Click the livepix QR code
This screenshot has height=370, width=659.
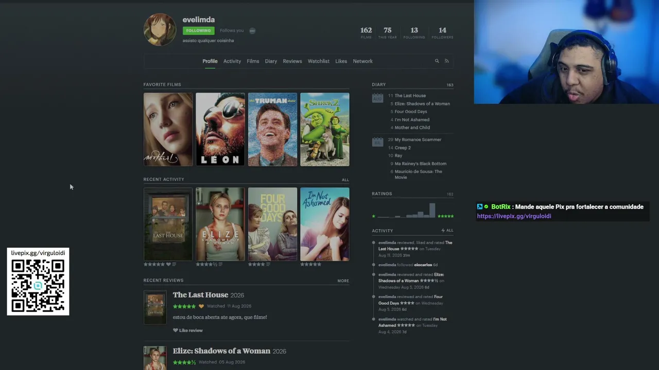point(38,286)
